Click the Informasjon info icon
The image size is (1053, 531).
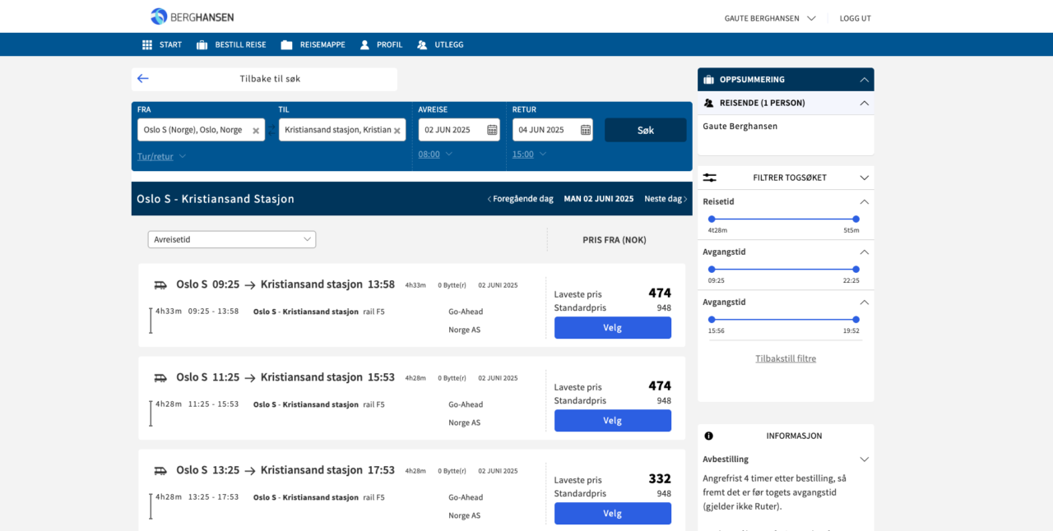point(708,436)
